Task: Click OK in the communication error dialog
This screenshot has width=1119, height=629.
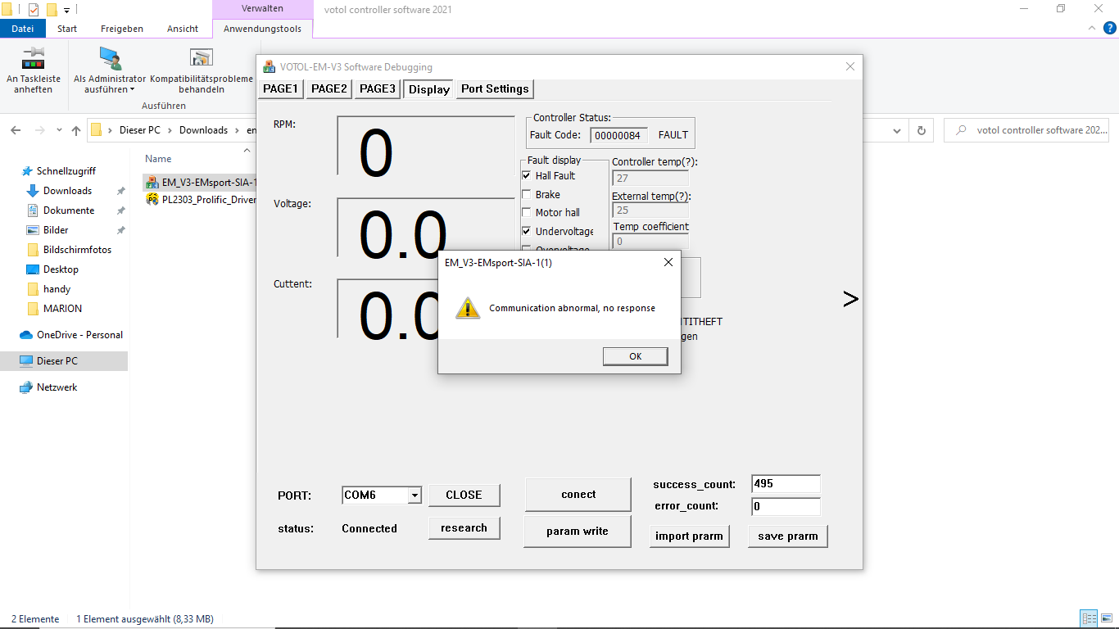Action: [x=635, y=356]
